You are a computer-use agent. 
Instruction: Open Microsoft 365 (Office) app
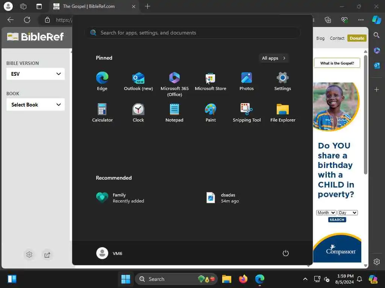[x=174, y=84]
